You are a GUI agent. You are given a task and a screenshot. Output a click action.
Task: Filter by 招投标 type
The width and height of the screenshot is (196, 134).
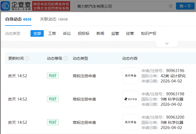tap(84, 33)
